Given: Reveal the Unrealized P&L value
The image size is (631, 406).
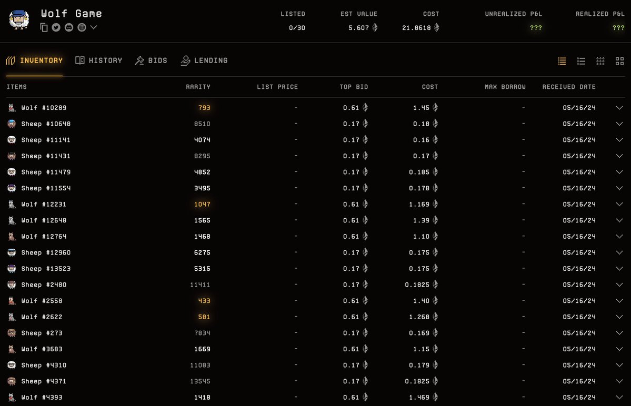Looking at the screenshot, I should (536, 28).
